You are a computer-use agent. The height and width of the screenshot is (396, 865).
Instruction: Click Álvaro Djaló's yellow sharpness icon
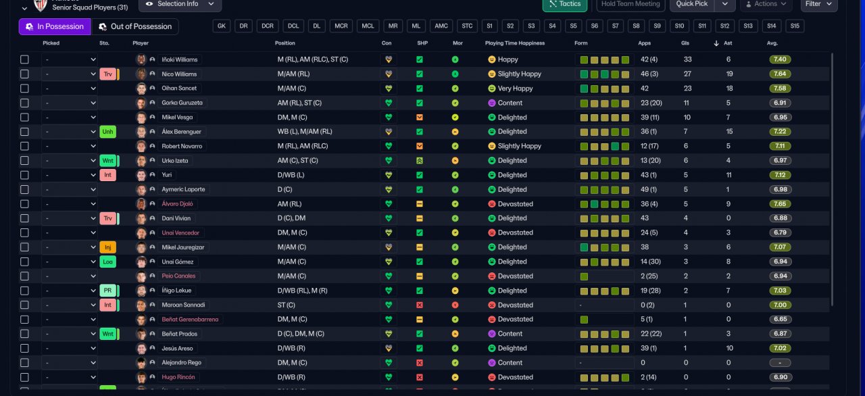[x=420, y=204]
